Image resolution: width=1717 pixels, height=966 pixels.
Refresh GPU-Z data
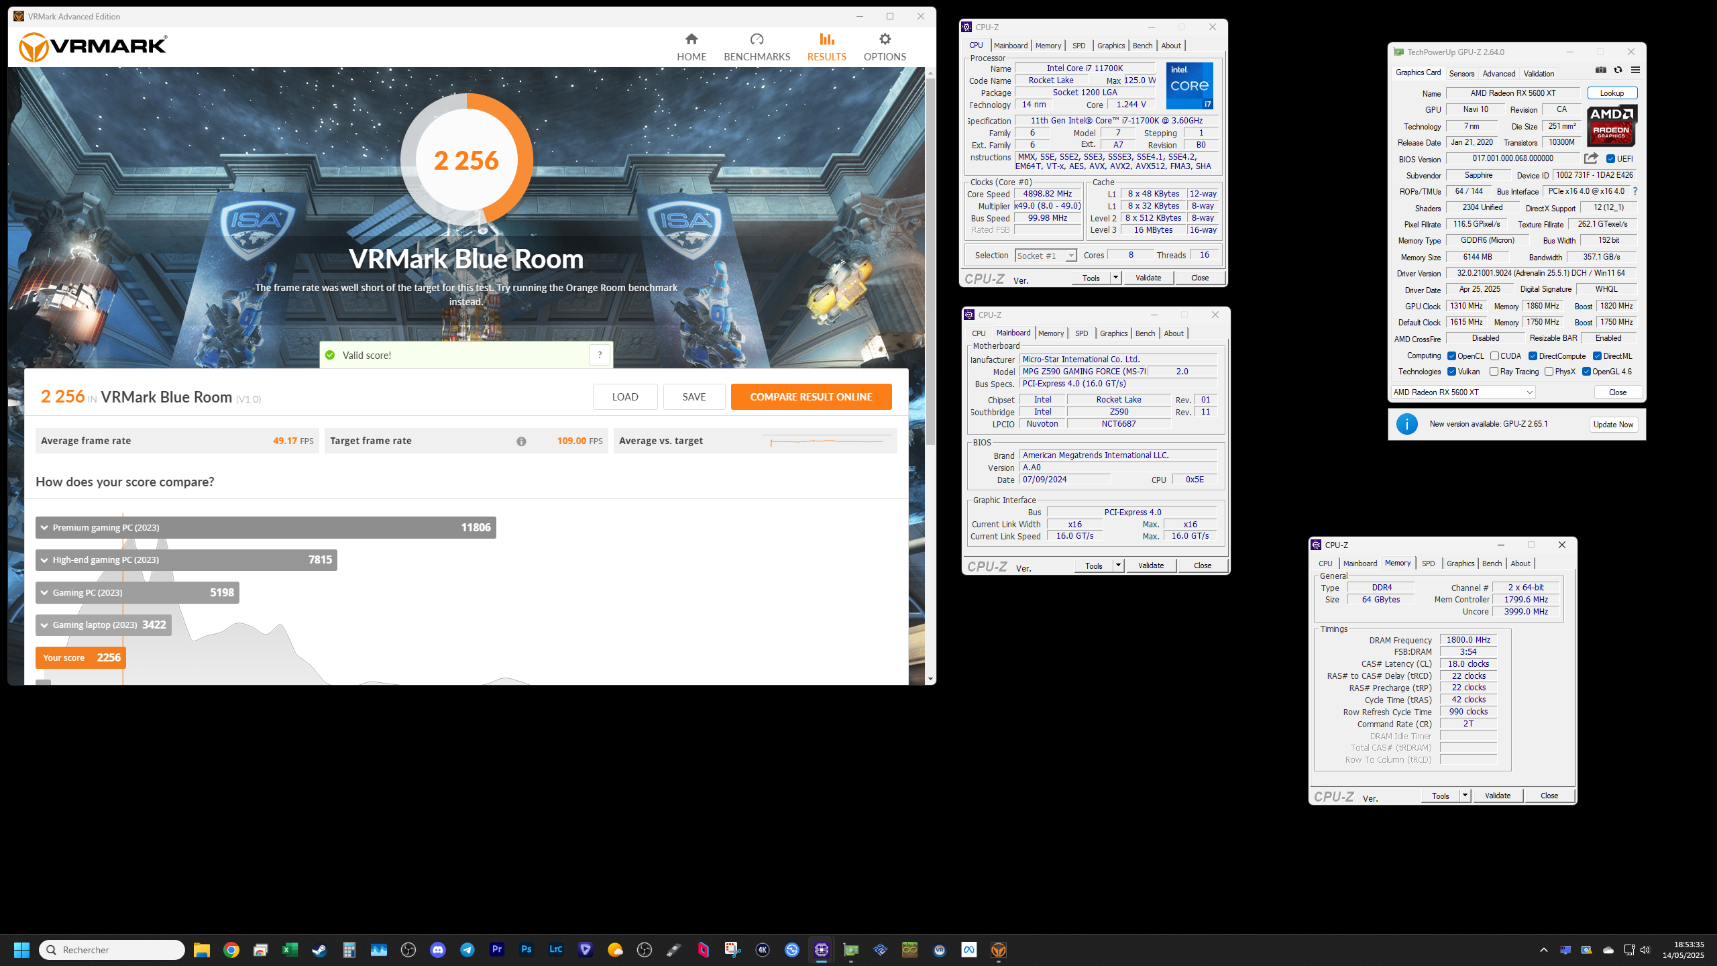point(1618,70)
